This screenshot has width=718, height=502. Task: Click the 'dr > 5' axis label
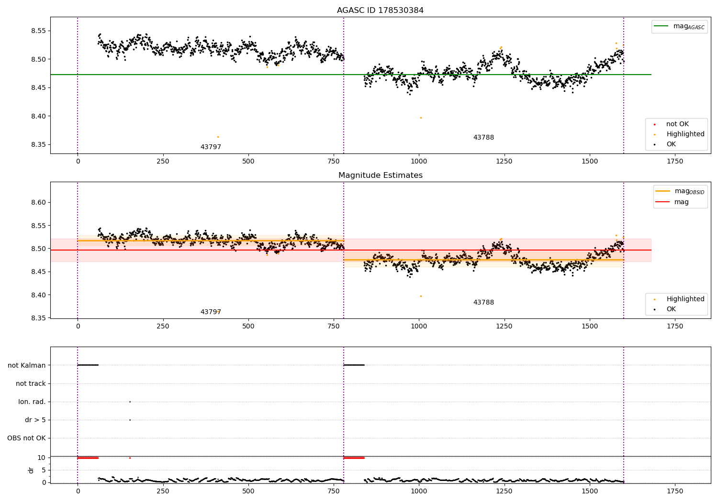(35, 420)
